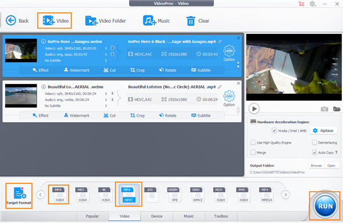Go Back to the main screen
343x223 pixels.
pos(17,21)
